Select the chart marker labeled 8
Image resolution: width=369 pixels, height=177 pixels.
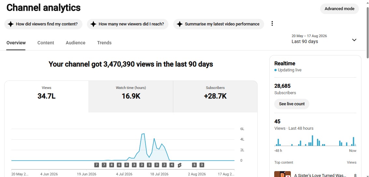[112, 165]
